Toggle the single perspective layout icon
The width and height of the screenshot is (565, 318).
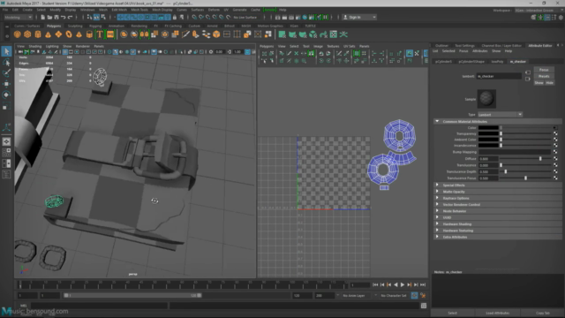click(6, 141)
